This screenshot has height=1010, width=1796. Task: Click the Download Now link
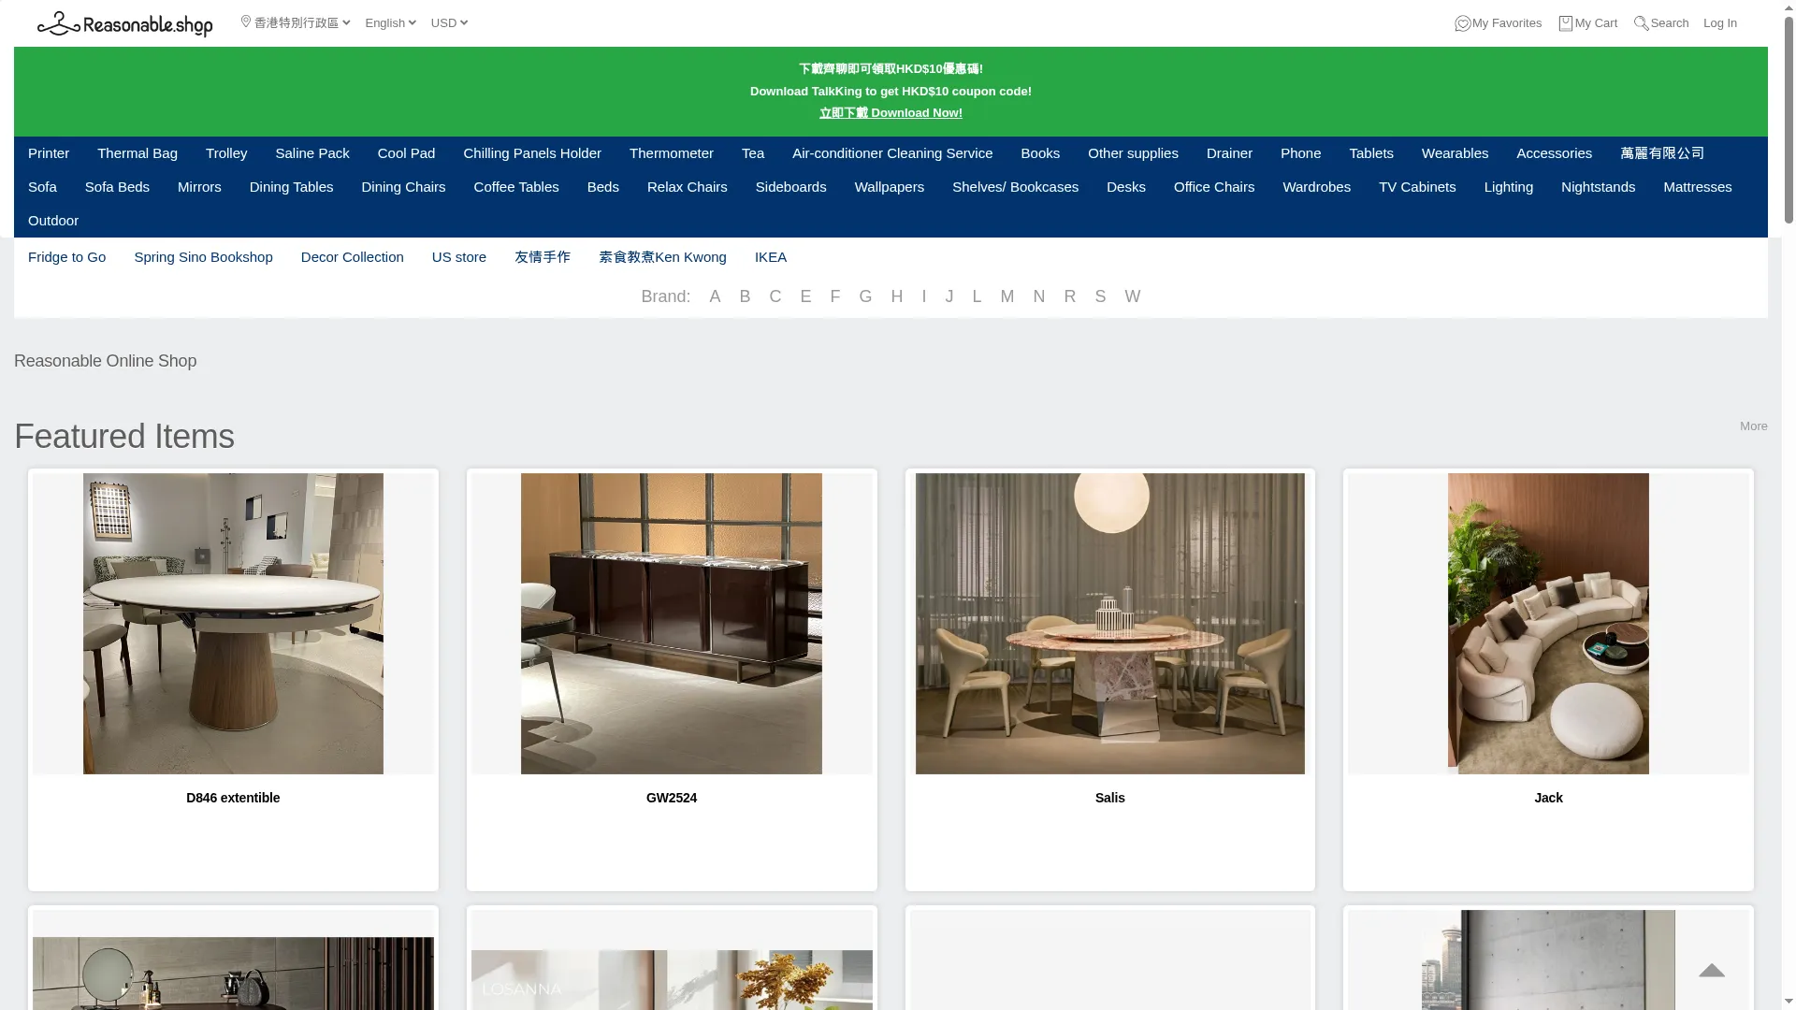tap(891, 113)
